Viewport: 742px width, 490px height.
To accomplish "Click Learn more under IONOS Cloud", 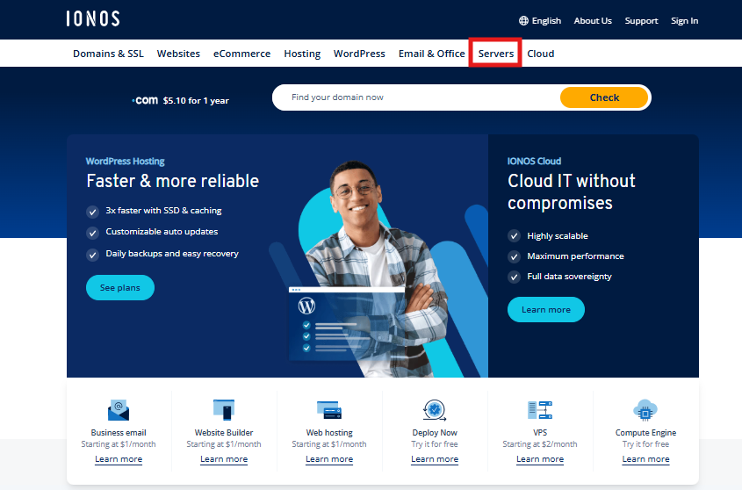I will pos(545,310).
